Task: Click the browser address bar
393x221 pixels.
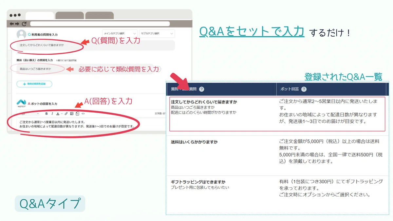Action: tap(100, 24)
